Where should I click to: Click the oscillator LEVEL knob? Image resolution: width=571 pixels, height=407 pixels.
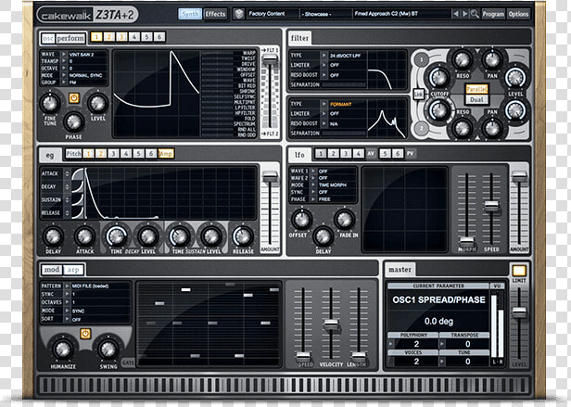(97, 103)
